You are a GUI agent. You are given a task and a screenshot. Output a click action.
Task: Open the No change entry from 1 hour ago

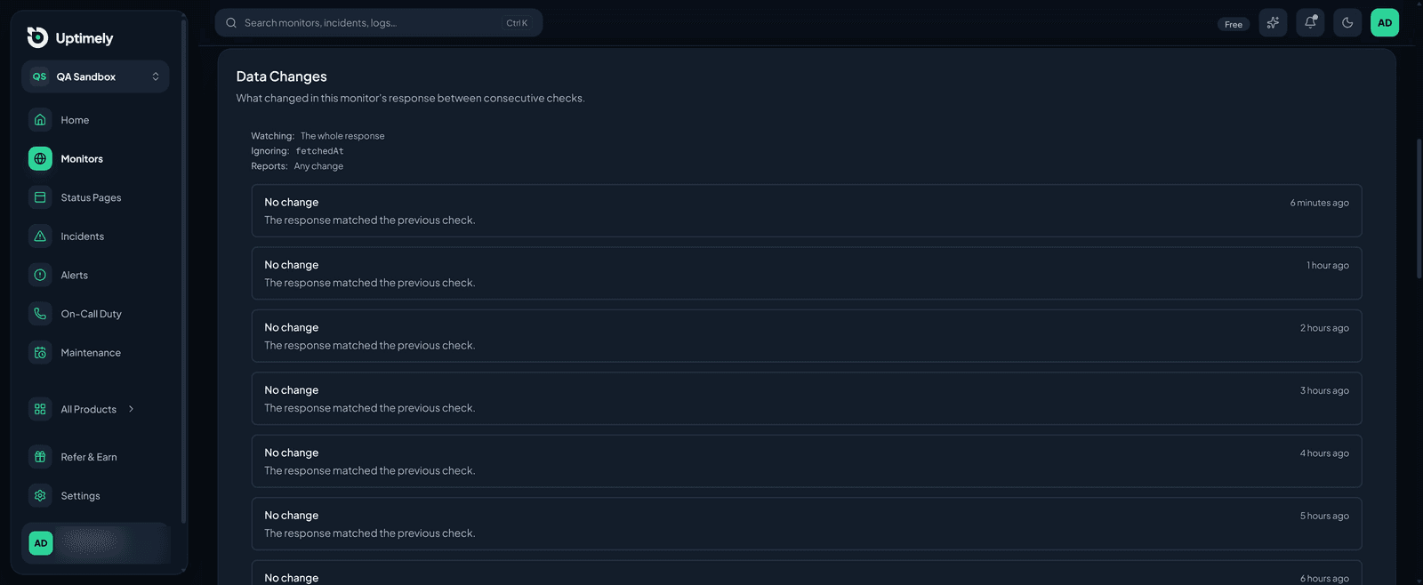tap(807, 273)
